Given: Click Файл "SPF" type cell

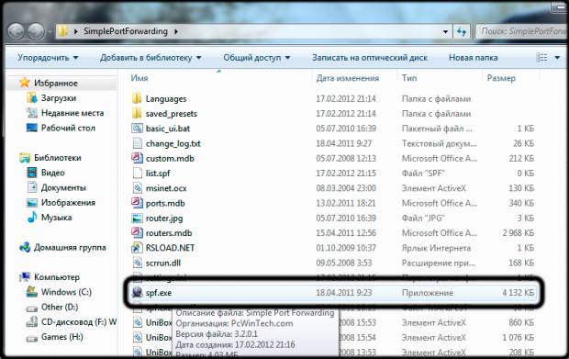Looking at the screenshot, I should pos(423,174).
